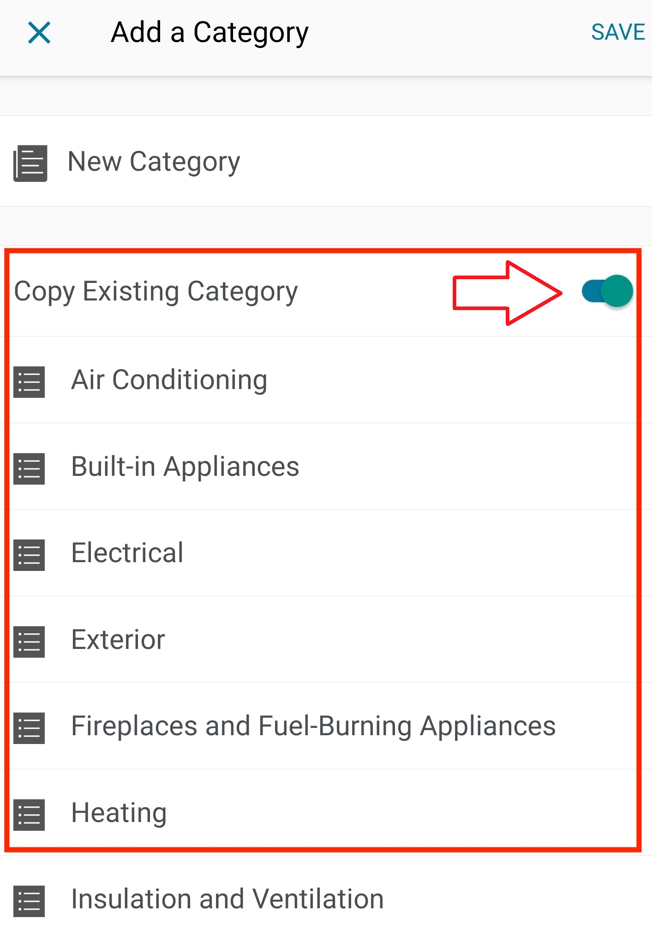Click the New Category document icon

(30, 163)
